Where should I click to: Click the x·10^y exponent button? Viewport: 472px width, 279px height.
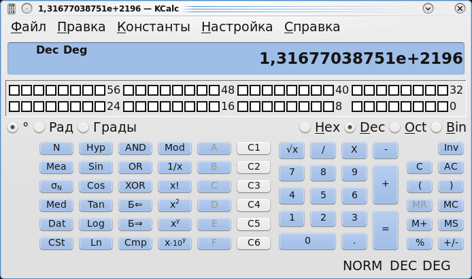tap(175, 242)
